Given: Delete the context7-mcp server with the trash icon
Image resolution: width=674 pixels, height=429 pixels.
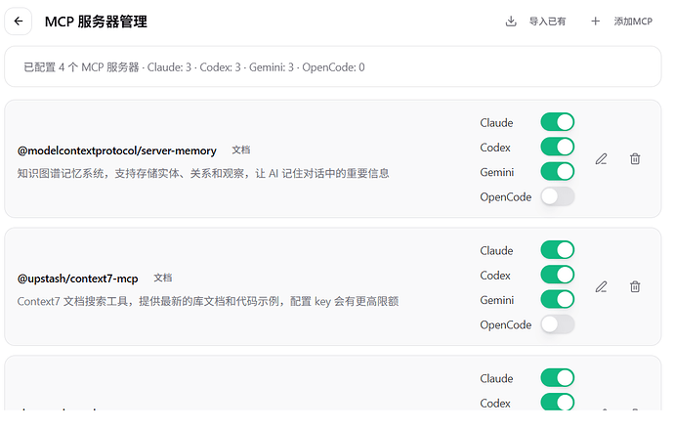Looking at the screenshot, I should click(635, 286).
